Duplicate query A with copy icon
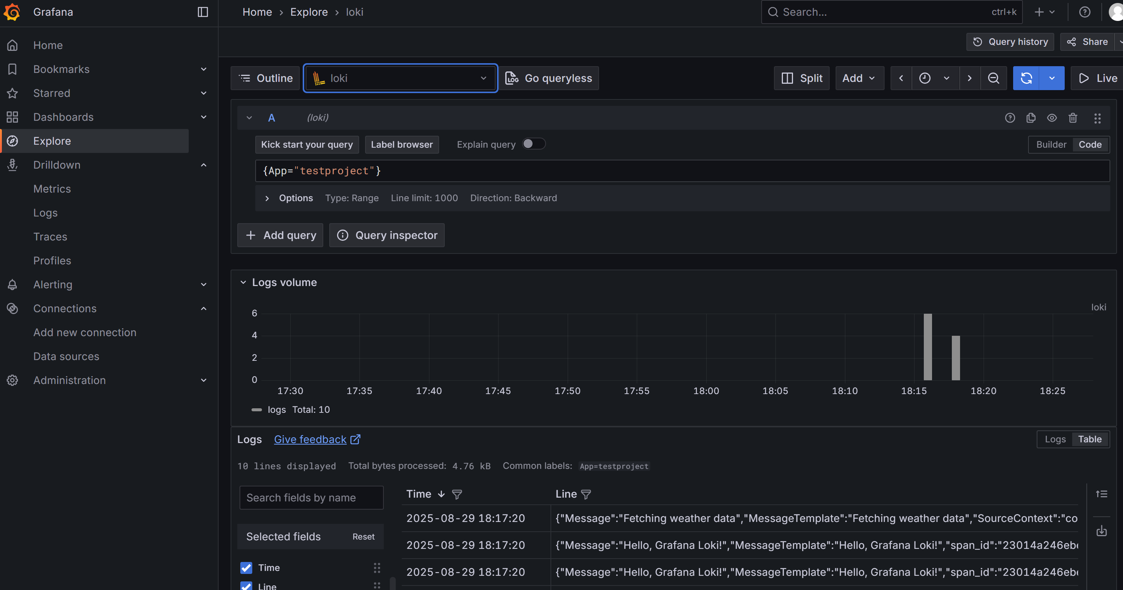This screenshot has height=590, width=1123. (1031, 118)
